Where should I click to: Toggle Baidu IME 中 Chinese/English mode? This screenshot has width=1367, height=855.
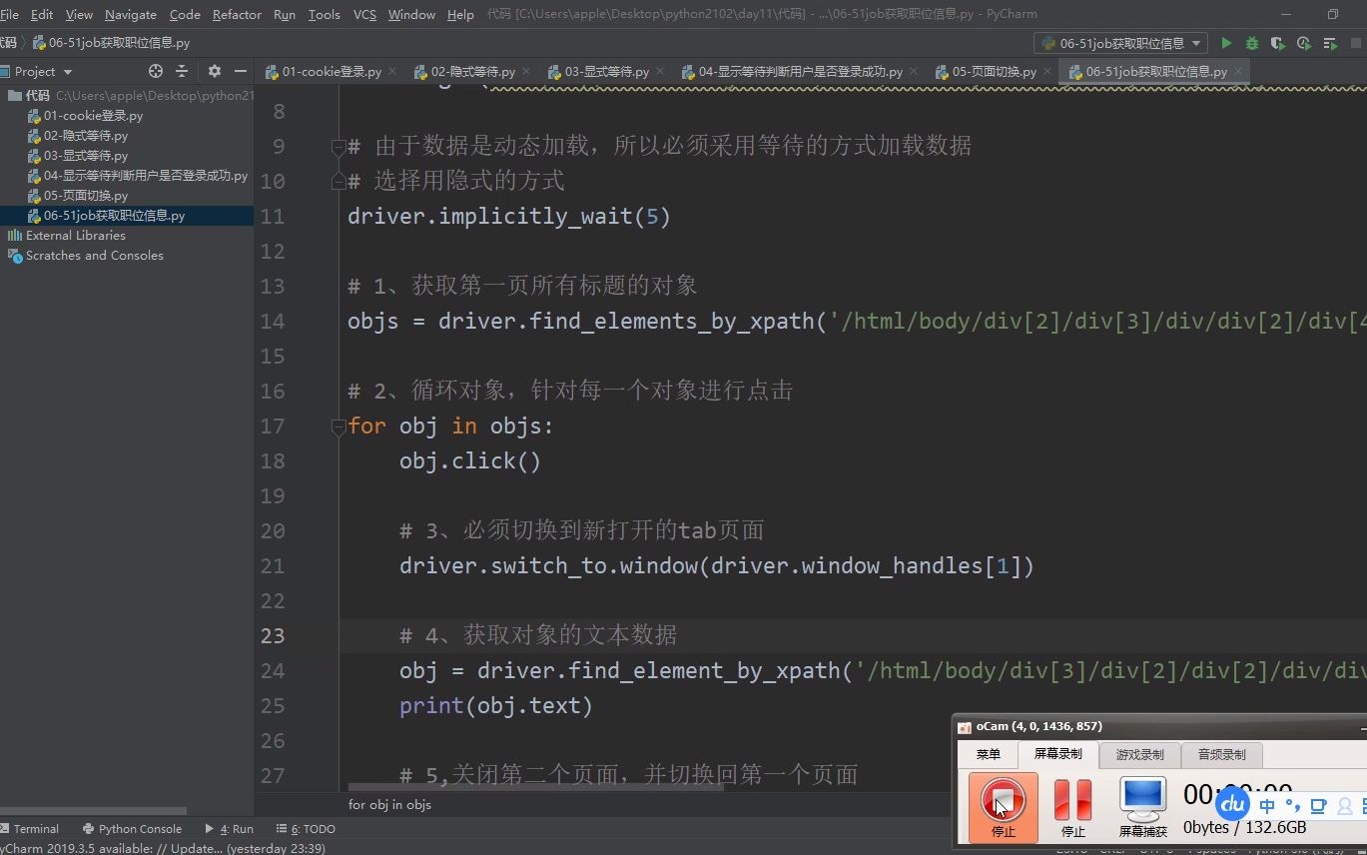coord(1267,806)
